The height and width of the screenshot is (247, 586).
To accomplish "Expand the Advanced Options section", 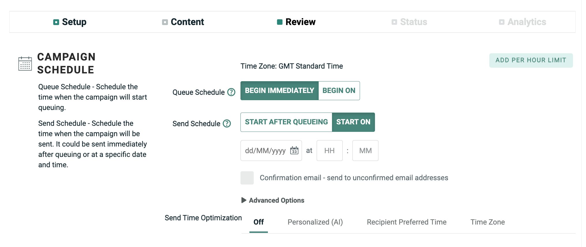I will 273,200.
